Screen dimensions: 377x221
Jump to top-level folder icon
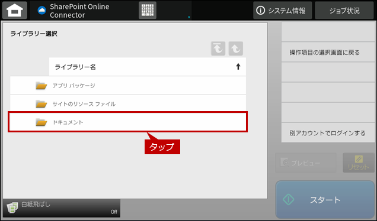218,48
